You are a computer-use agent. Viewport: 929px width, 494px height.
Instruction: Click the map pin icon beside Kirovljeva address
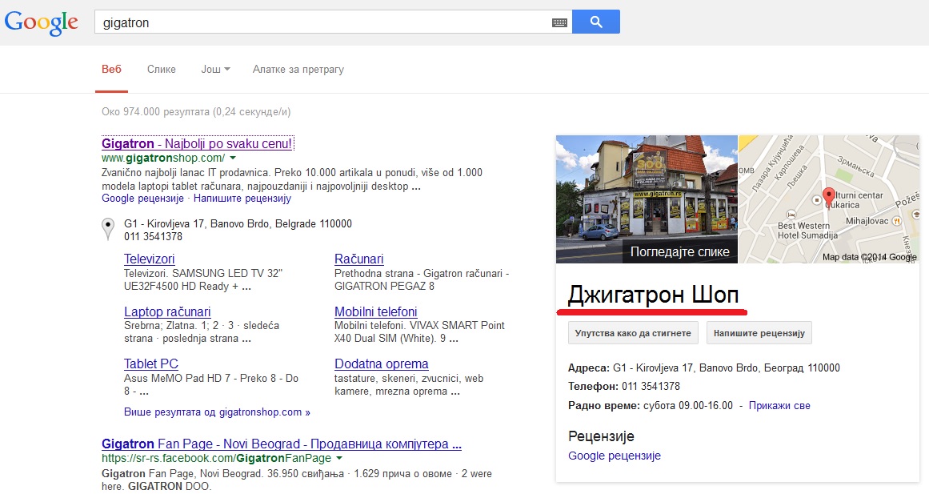[x=108, y=229]
